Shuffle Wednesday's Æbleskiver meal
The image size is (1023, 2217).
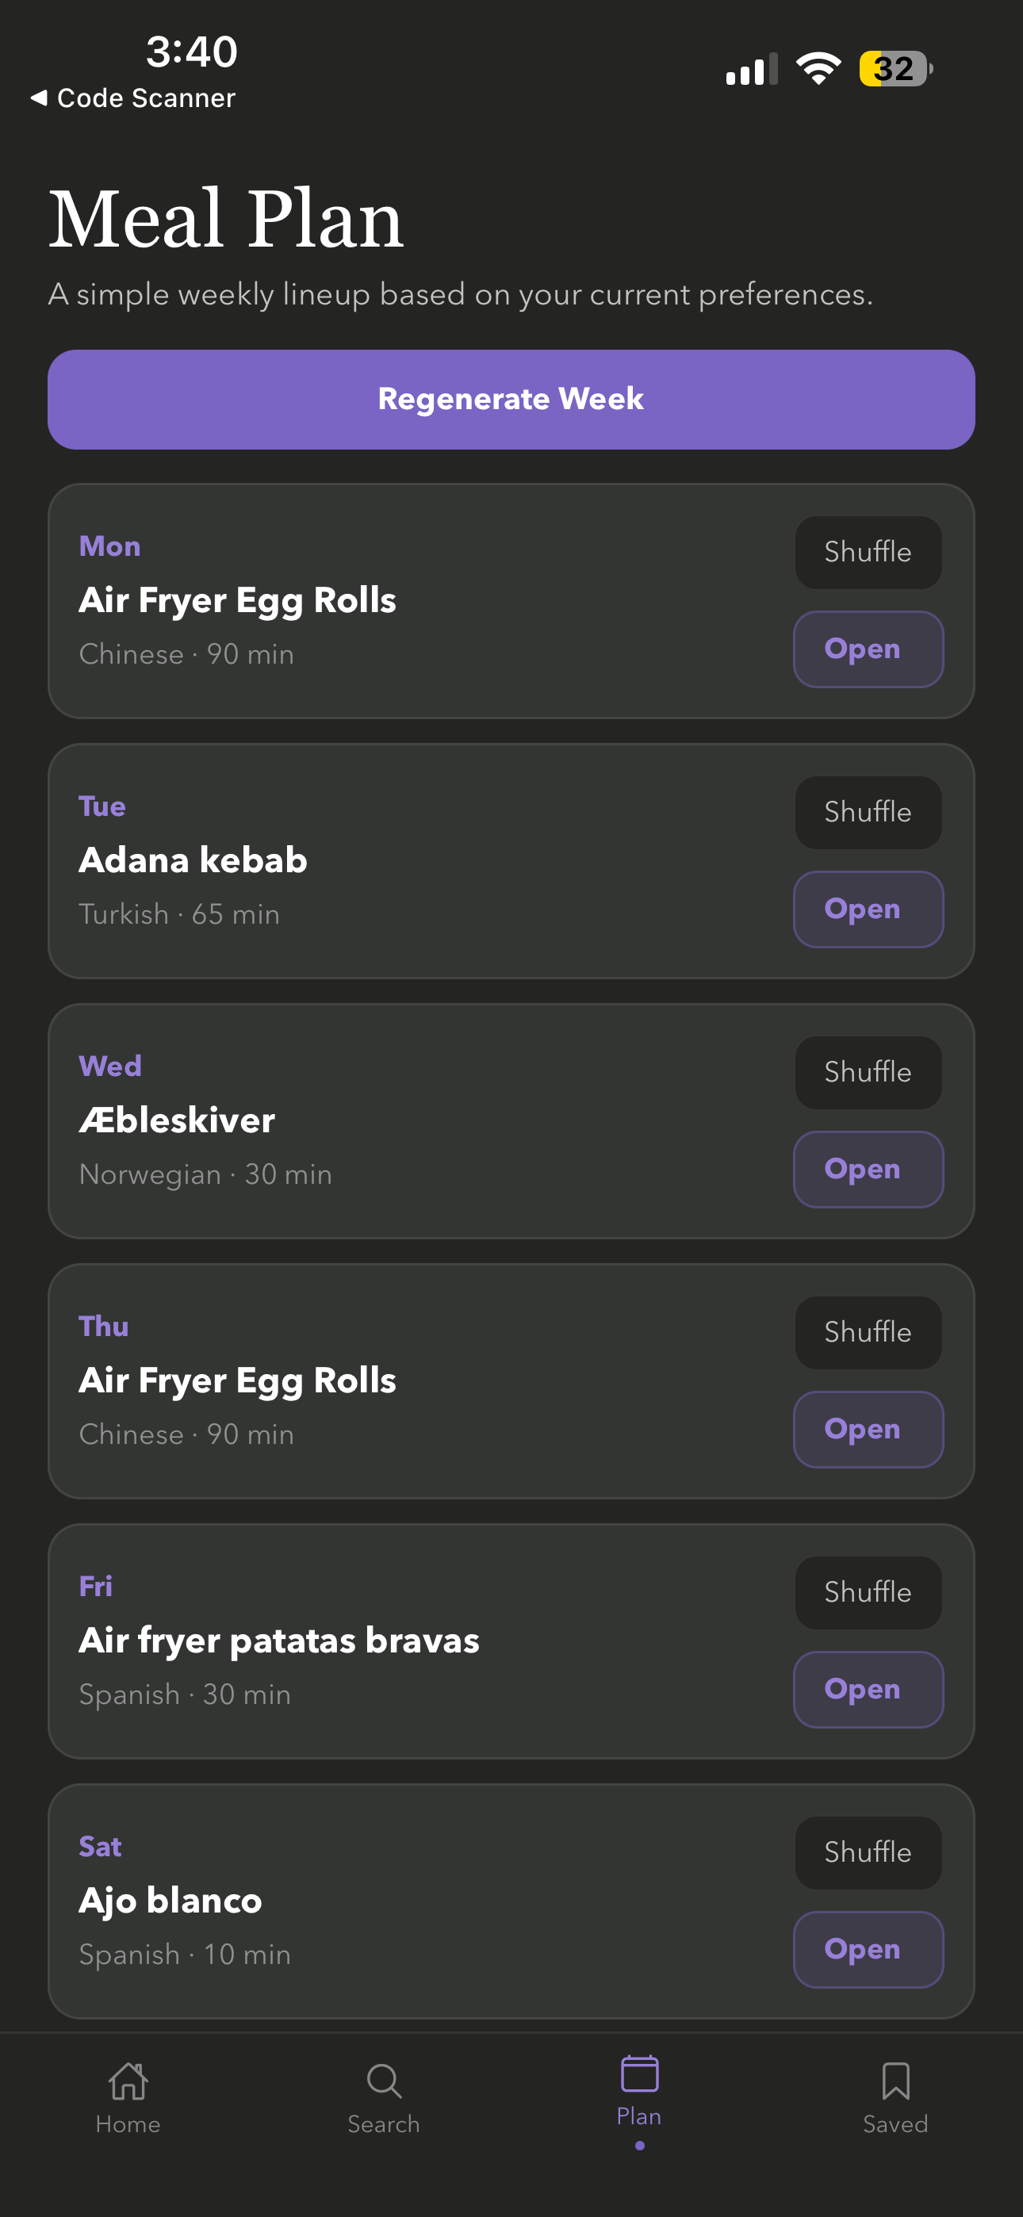868,1072
